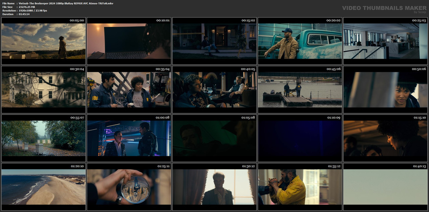
Task: Select the thumbnail at 00:10:01
Action: 129,41
